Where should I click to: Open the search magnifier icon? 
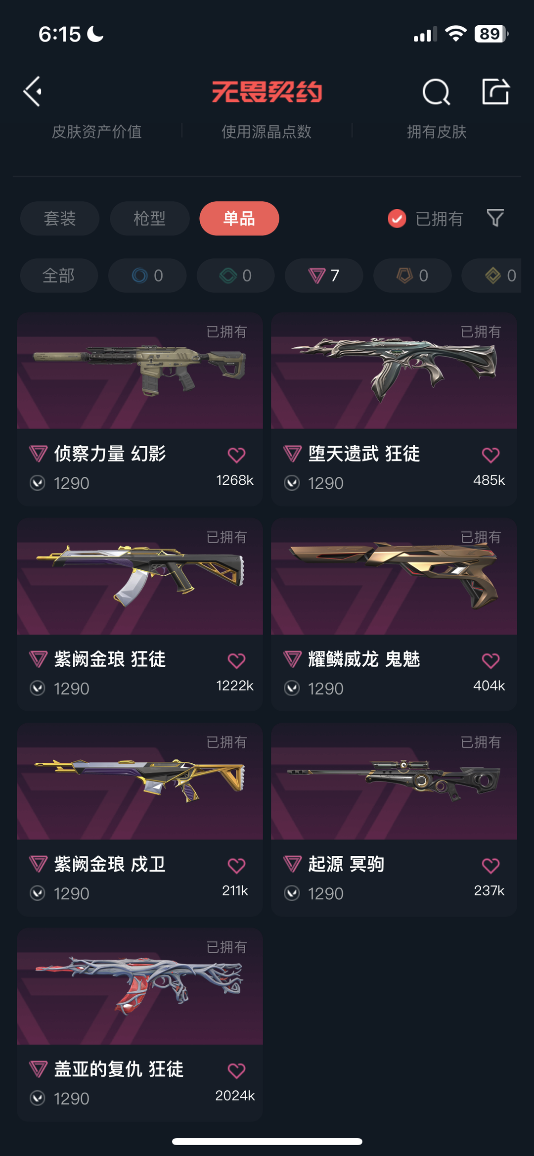pyautogui.click(x=436, y=92)
